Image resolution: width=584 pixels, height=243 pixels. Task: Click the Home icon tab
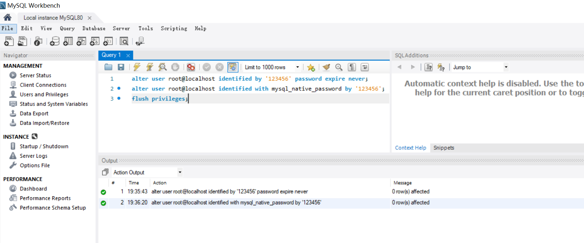coord(8,17)
